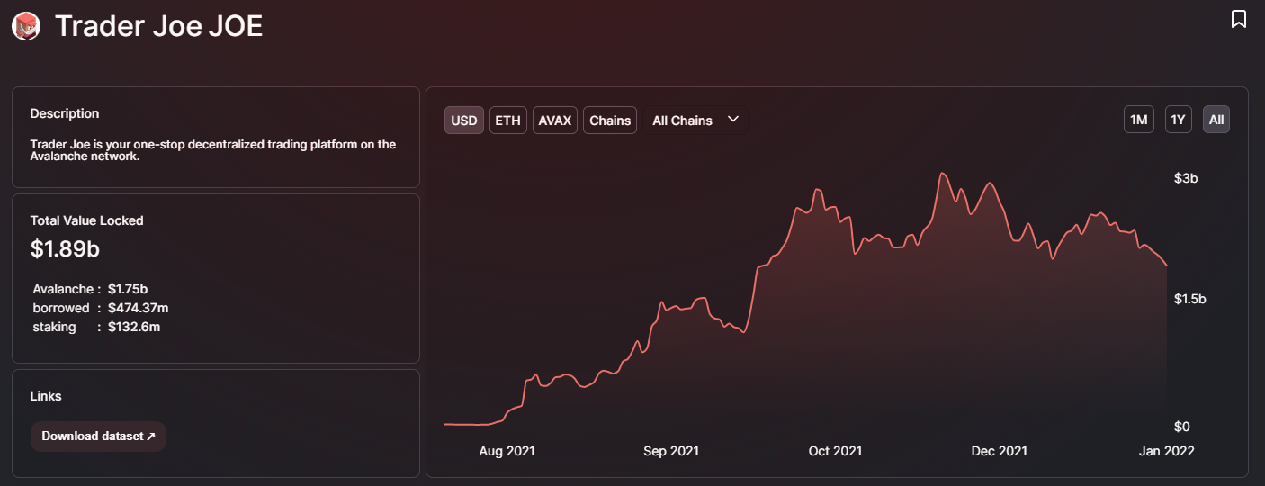Click the Trader Joe JOE page title
This screenshot has height=486, width=1265.
158,26
